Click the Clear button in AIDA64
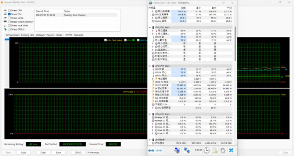 coord(43,153)
